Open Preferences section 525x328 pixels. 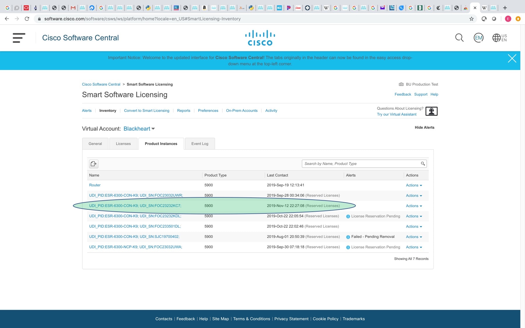208,110
